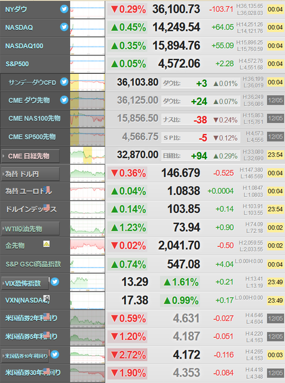Click the VIX value 13.29
This screenshot has width=285, height=383.
coord(135,282)
